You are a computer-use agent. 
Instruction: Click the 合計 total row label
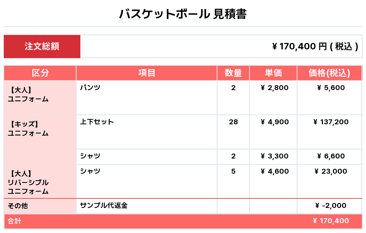[x=15, y=221]
